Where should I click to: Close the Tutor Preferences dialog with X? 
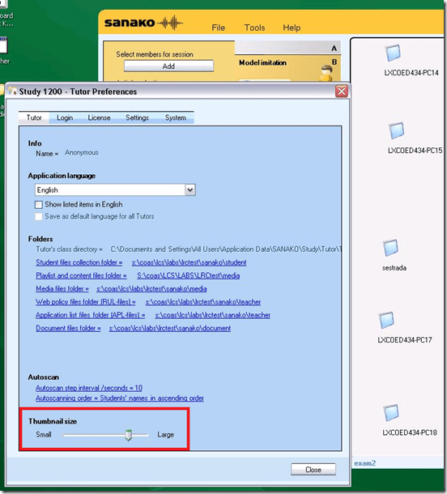(x=342, y=92)
